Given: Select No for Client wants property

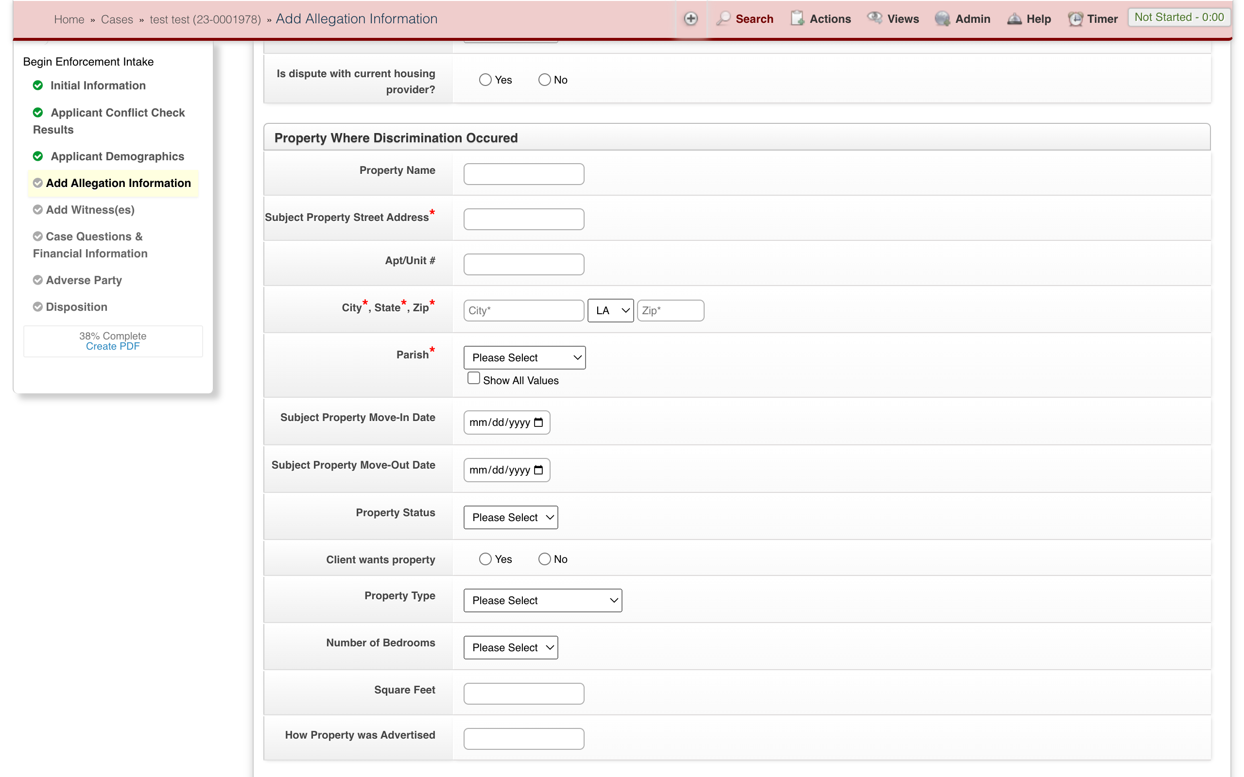Looking at the screenshot, I should coord(544,558).
